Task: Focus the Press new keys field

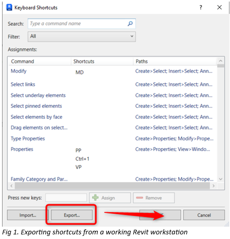Action: pos(66,198)
